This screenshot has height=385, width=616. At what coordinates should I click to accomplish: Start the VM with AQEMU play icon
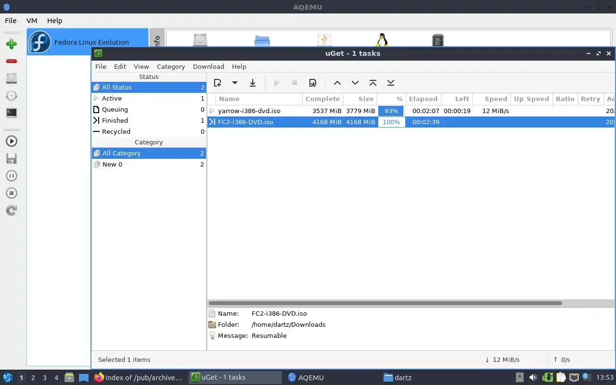coord(12,141)
